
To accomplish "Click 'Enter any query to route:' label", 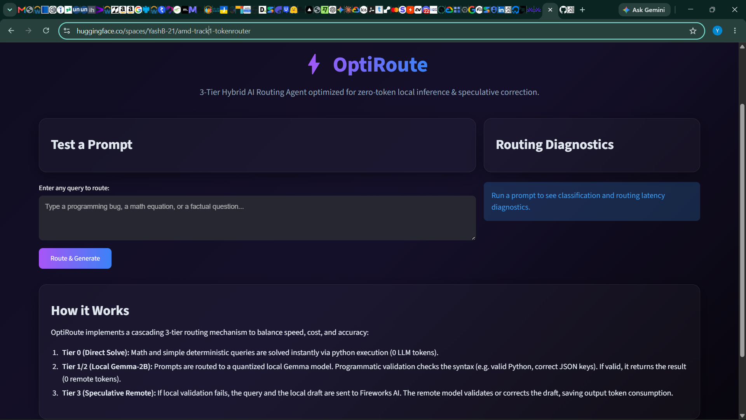I will [74, 188].
